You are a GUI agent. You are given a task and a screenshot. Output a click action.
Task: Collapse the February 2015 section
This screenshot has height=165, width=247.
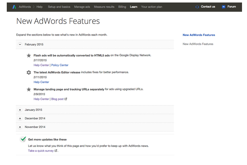tap(20, 45)
